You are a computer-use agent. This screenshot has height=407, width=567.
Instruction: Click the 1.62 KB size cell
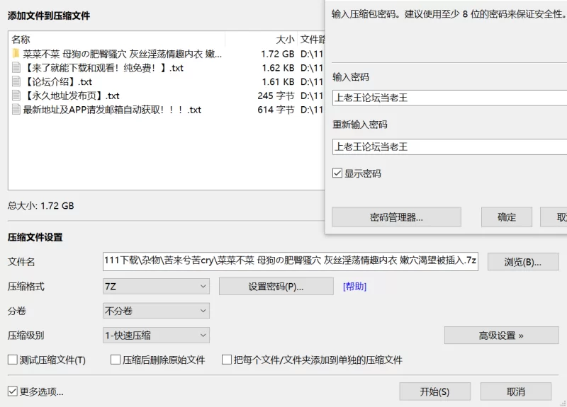click(278, 68)
